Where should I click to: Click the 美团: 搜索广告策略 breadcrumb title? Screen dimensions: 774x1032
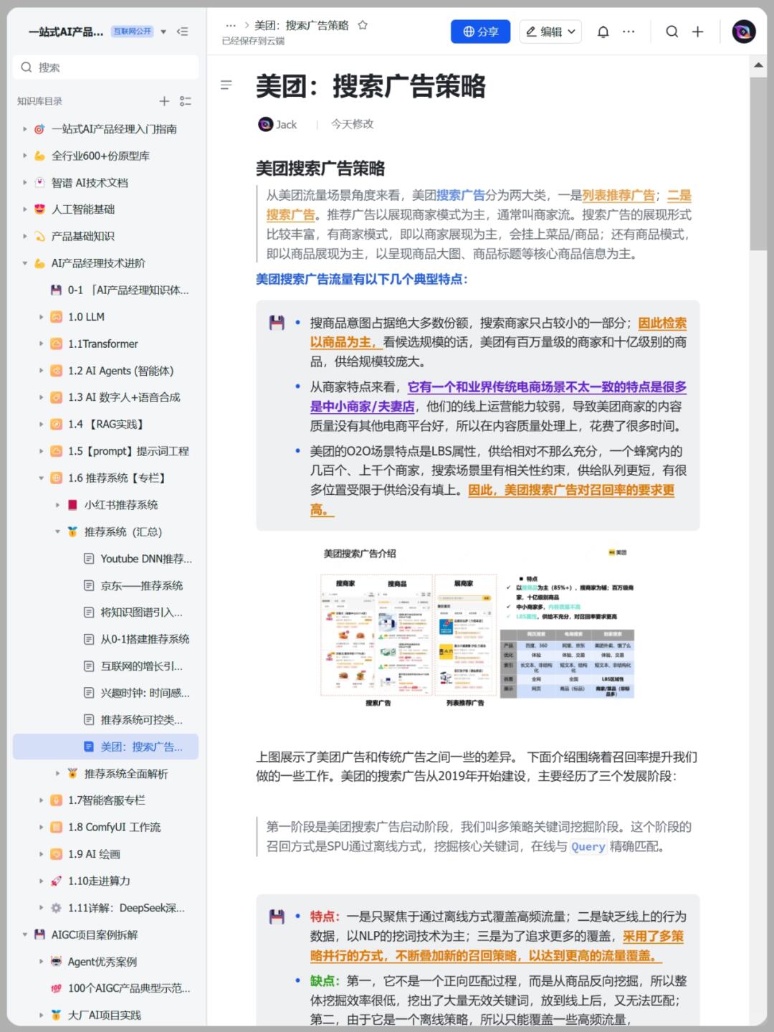302,25
